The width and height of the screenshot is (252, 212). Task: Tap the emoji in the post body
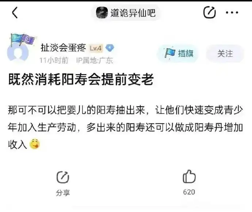click(x=35, y=144)
